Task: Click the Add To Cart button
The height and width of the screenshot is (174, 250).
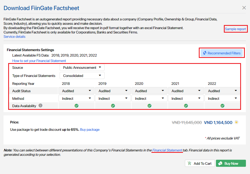Action: click(x=200, y=163)
